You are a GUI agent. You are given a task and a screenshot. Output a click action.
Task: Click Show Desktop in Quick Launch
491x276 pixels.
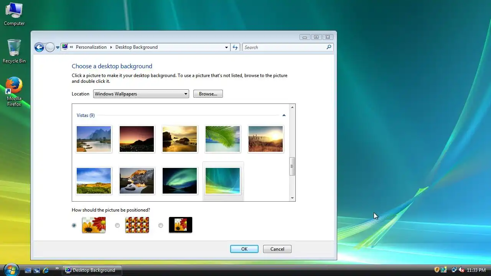(28, 270)
